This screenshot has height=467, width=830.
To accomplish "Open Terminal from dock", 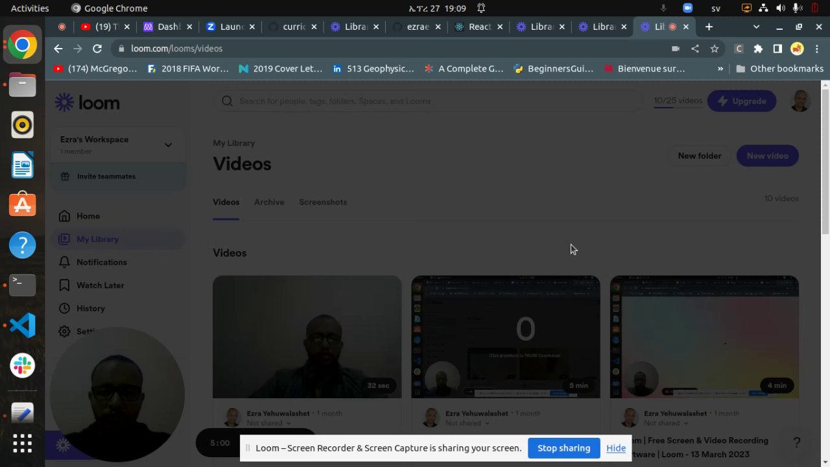I will click(22, 285).
